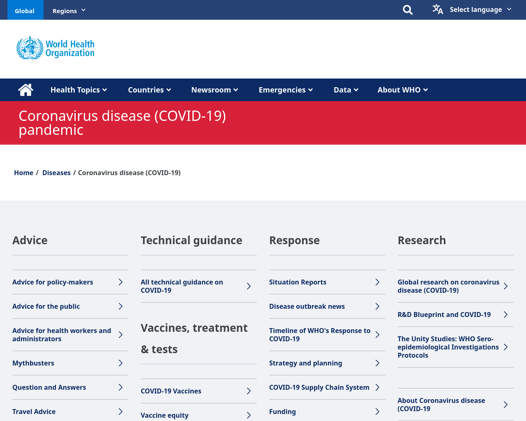Screen dimensions: 526x421
Task: Click the arrow beside All technical guidance
Action: 249,286
